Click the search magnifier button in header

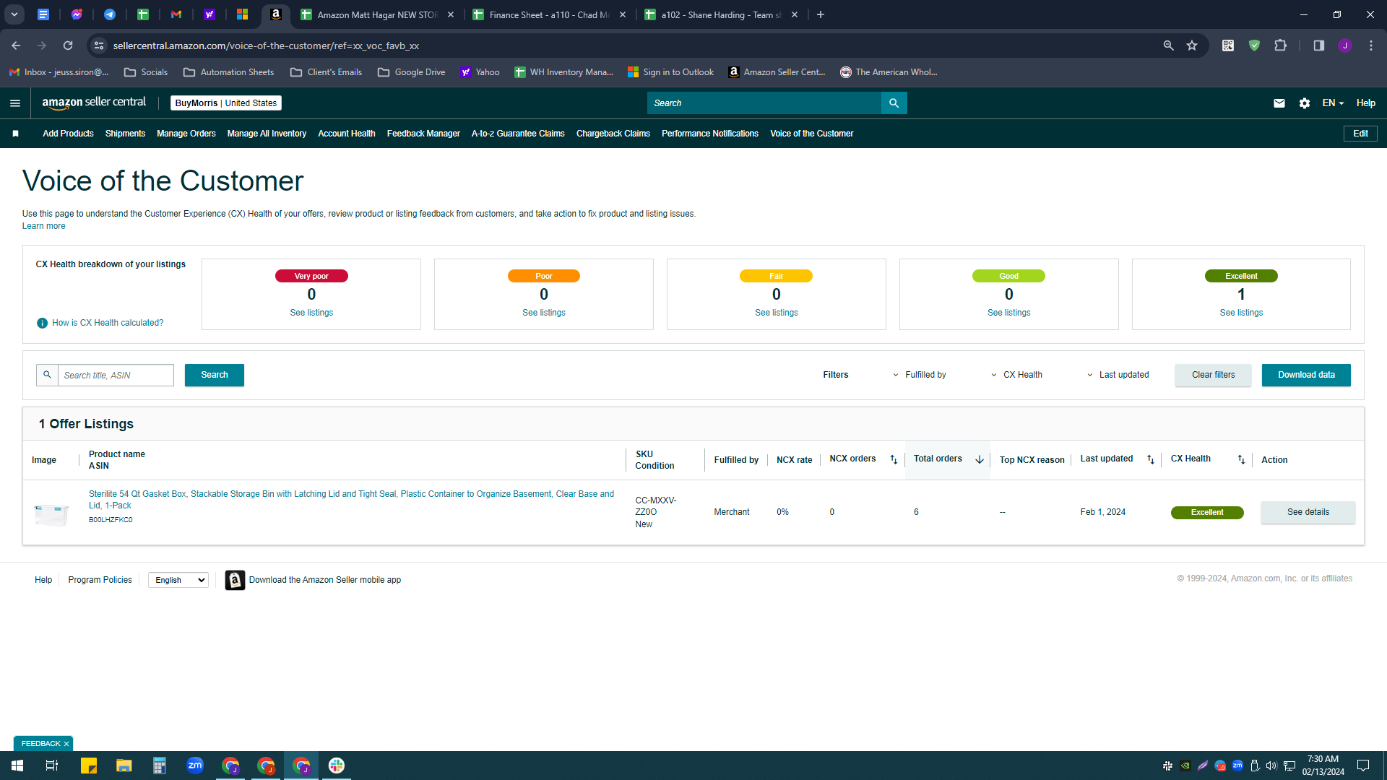point(894,103)
